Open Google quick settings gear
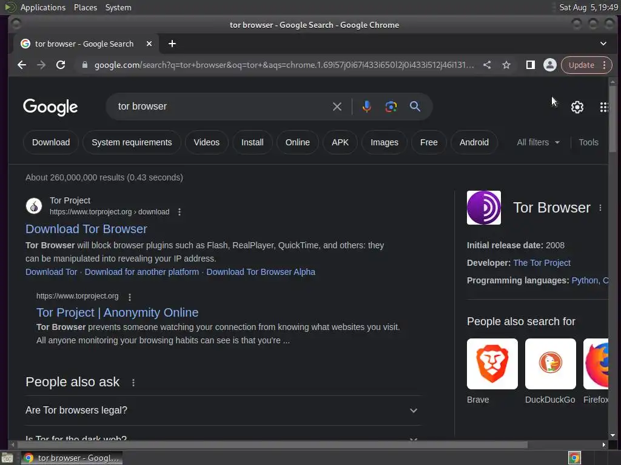Viewport: 621px width, 465px height. click(577, 107)
